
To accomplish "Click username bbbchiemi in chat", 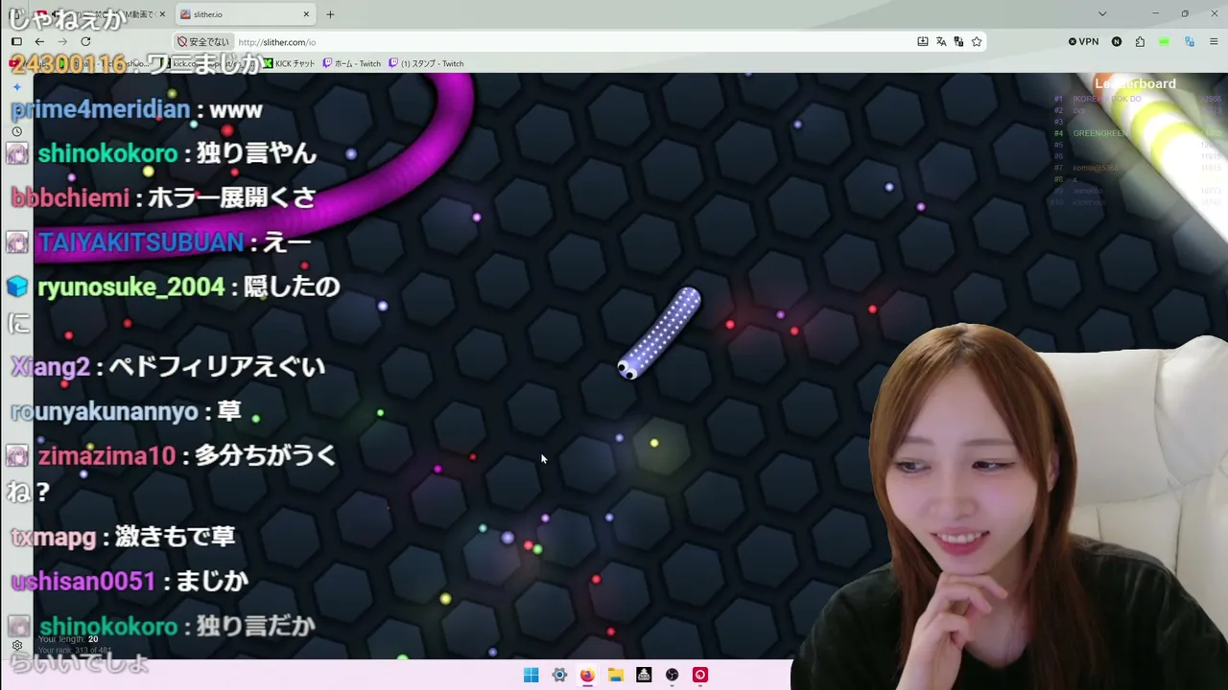I will (x=70, y=197).
